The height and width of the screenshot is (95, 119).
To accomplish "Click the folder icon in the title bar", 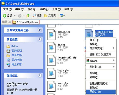I will point(3,3).
